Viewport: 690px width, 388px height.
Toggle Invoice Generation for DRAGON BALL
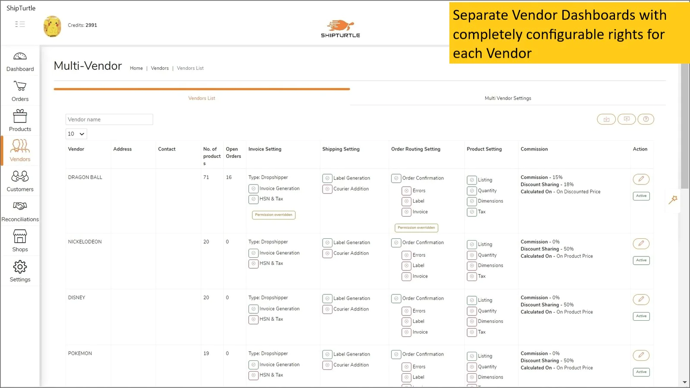click(x=254, y=189)
